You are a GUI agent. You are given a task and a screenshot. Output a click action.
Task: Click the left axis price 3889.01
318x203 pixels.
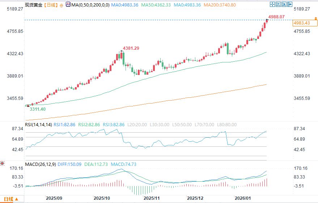tap(15, 76)
